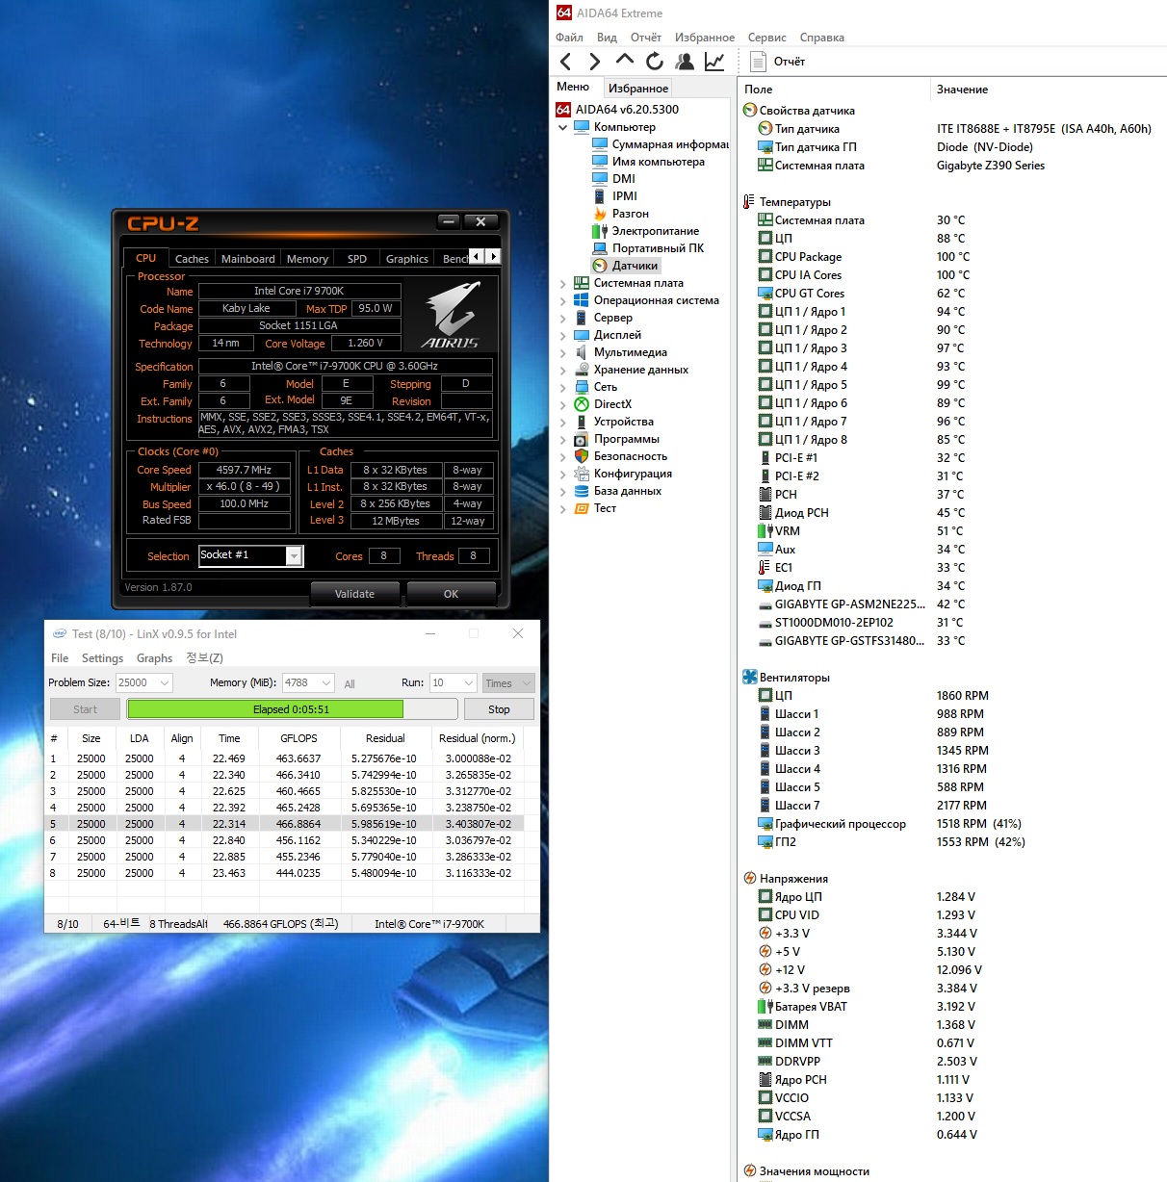
Task: Expand the Сервер tree node
Action: click(x=563, y=318)
